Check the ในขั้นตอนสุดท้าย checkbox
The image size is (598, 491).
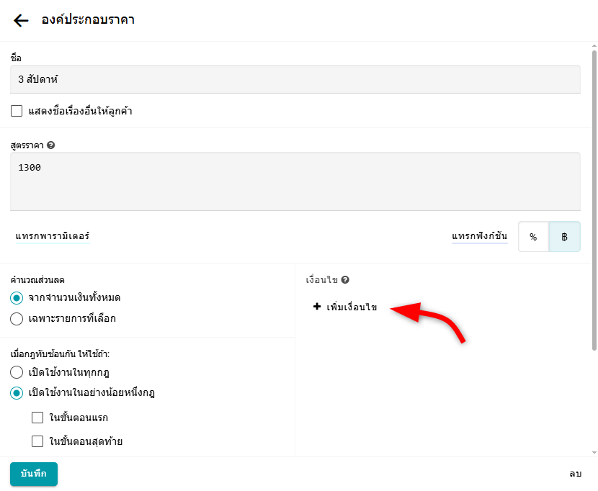(x=38, y=441)
